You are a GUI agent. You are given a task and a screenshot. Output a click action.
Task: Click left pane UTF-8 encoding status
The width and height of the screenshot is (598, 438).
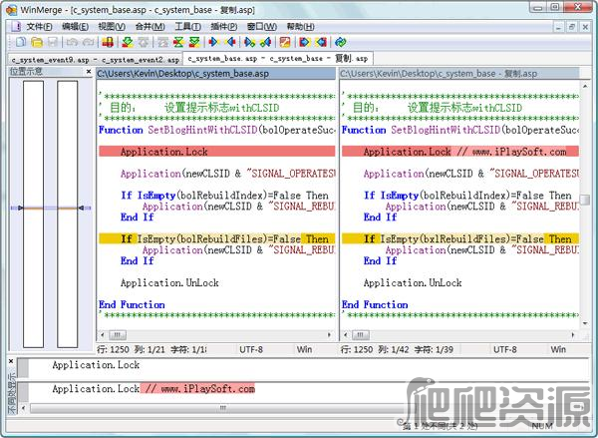251,349
